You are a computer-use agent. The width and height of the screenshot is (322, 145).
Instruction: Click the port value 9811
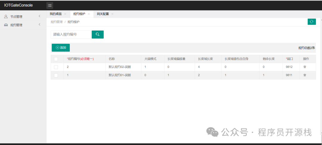pyautogui.click(x=289, y=75)
